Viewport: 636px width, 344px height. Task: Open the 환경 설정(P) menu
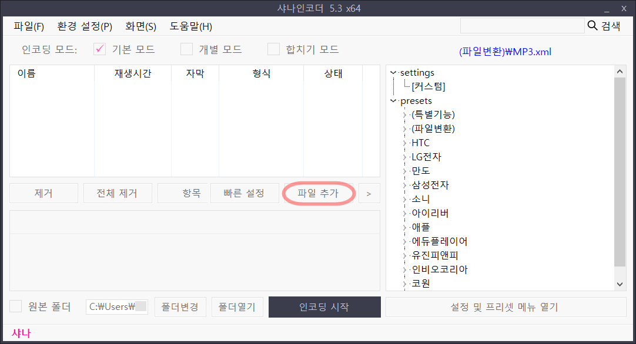(x=85, y=26)
